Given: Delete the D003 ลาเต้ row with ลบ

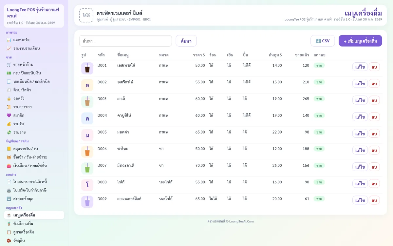Looking at the screenshot, I should 374,100.
